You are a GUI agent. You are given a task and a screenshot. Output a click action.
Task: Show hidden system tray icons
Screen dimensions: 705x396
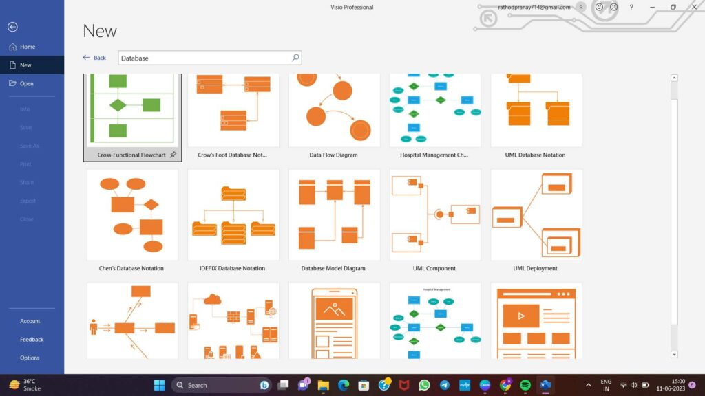tap(588, 385)
